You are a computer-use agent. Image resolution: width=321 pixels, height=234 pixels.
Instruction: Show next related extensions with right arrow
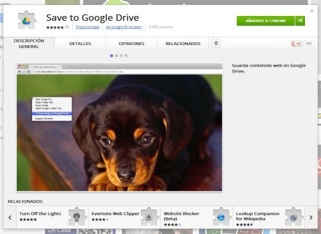311,217
